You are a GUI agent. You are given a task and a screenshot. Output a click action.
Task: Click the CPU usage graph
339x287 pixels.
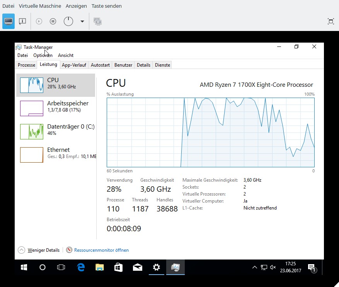[211, 132]
